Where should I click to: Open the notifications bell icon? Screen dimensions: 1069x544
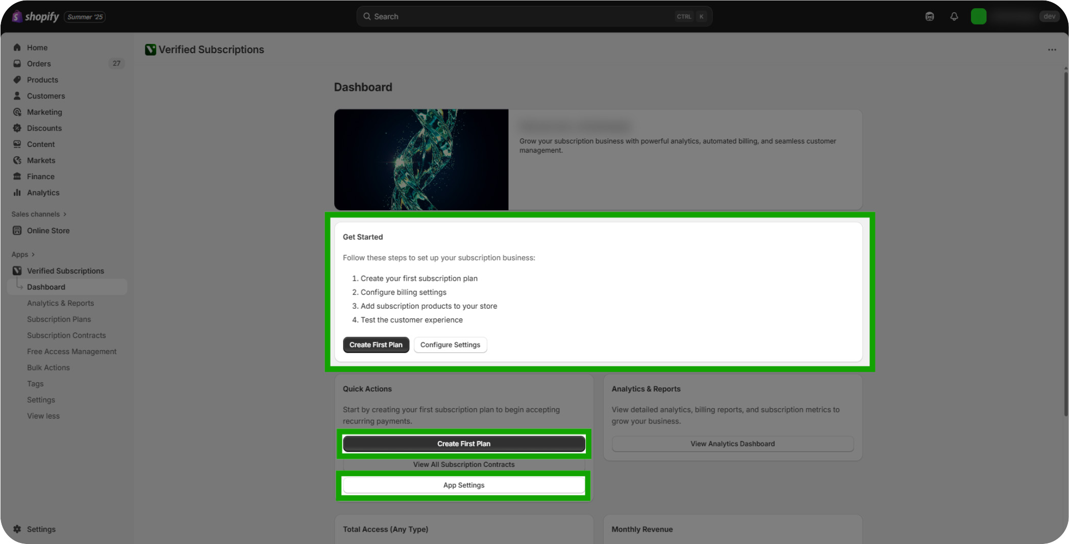[954, 16]
